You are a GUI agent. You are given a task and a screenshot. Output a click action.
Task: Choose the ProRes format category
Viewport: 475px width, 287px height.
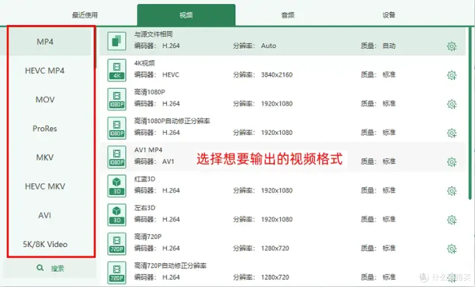45,129
